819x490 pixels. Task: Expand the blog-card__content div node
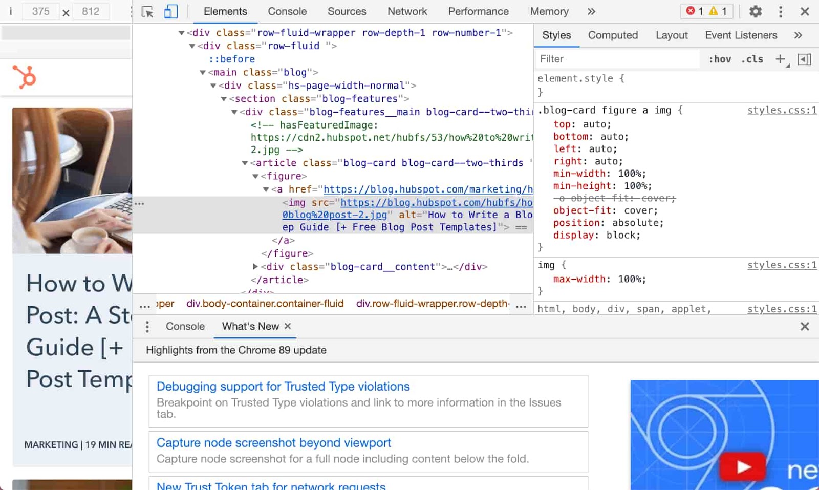point(255,267)
